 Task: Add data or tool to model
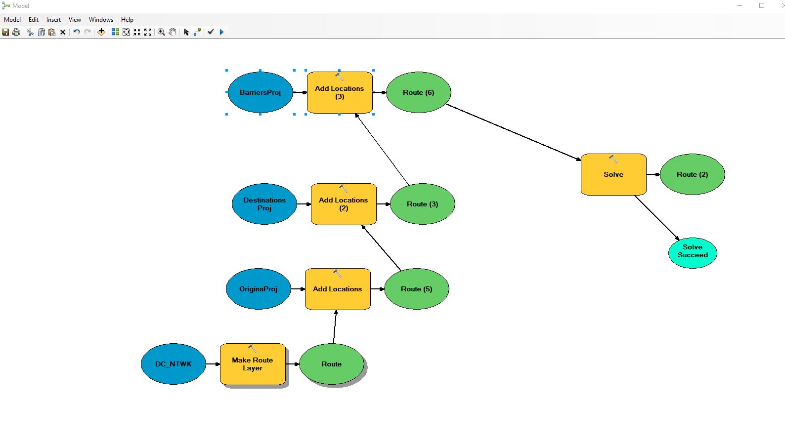(x=101, y=32)
